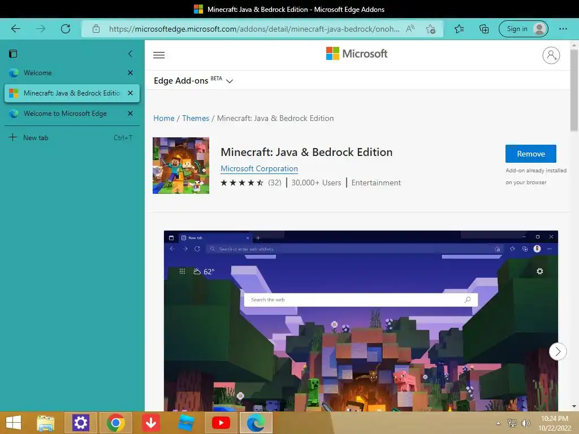Open the blue windows app in taskbar
Viewport: 579px width, 434px height.
coord(185,423)
